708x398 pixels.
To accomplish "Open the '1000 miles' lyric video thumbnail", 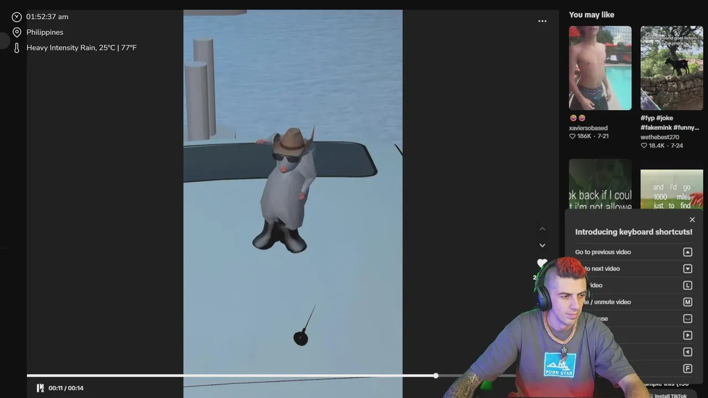I will pos(671,189).
